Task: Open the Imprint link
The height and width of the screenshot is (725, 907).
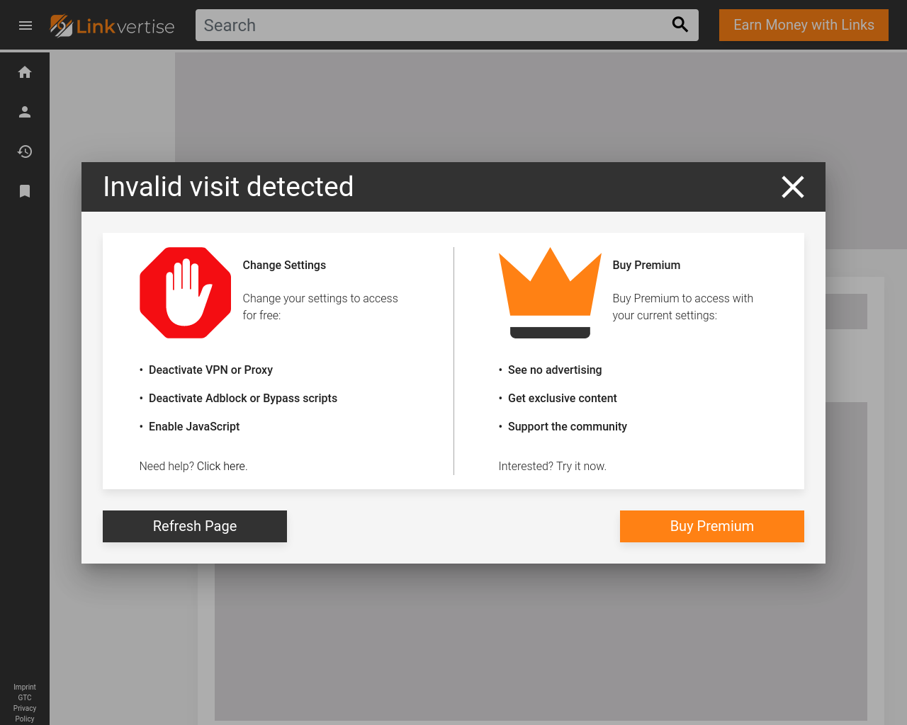Action: [x=25, y=687]
